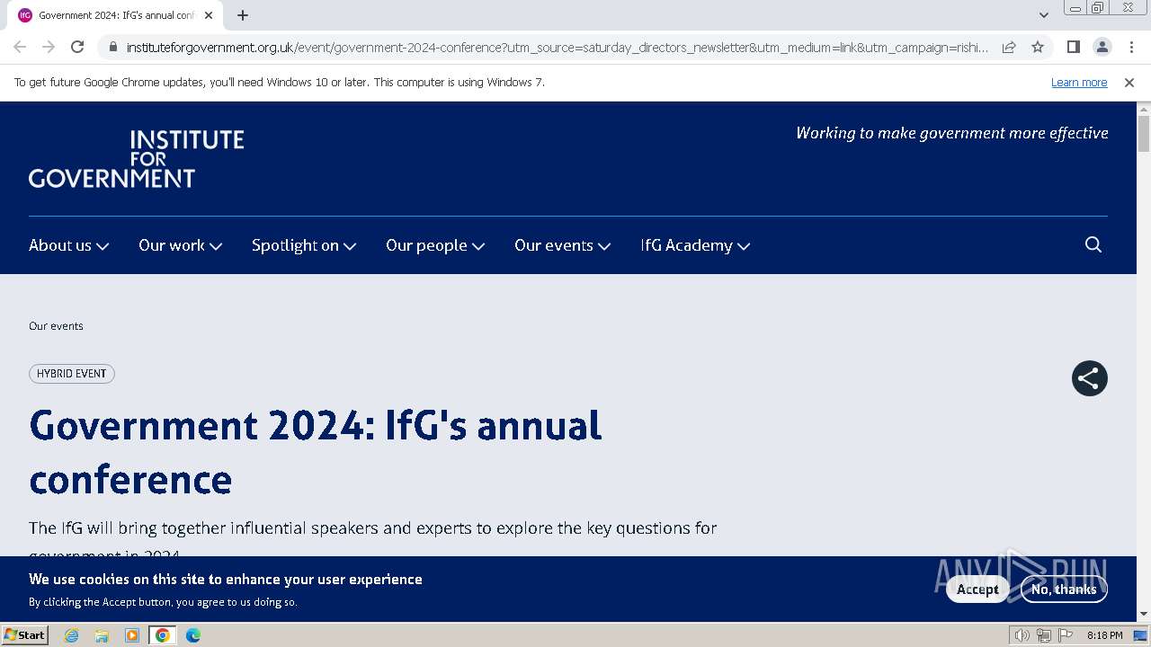This screenshot has height=647, width=1151.
Task: Open a new browser tab
Action: 243,15
